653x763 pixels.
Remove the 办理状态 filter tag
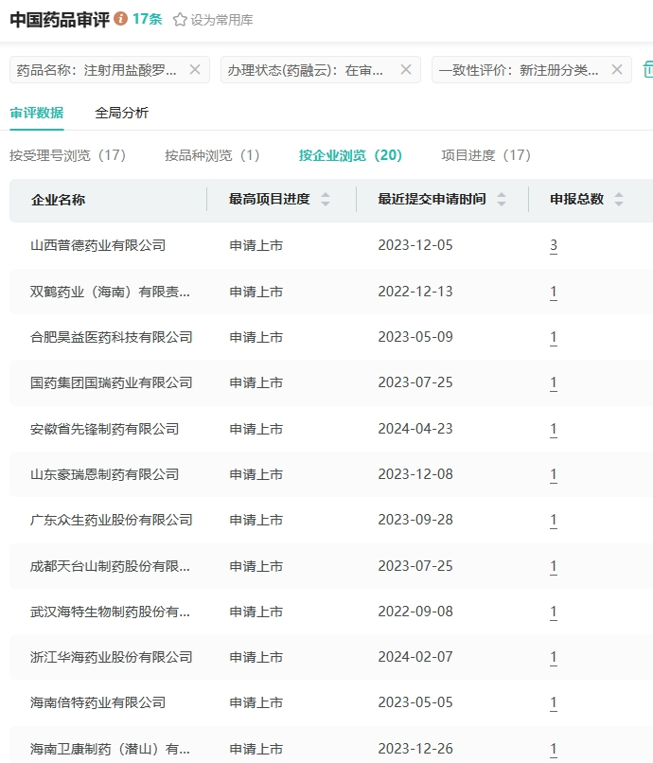tap(406, 69)
